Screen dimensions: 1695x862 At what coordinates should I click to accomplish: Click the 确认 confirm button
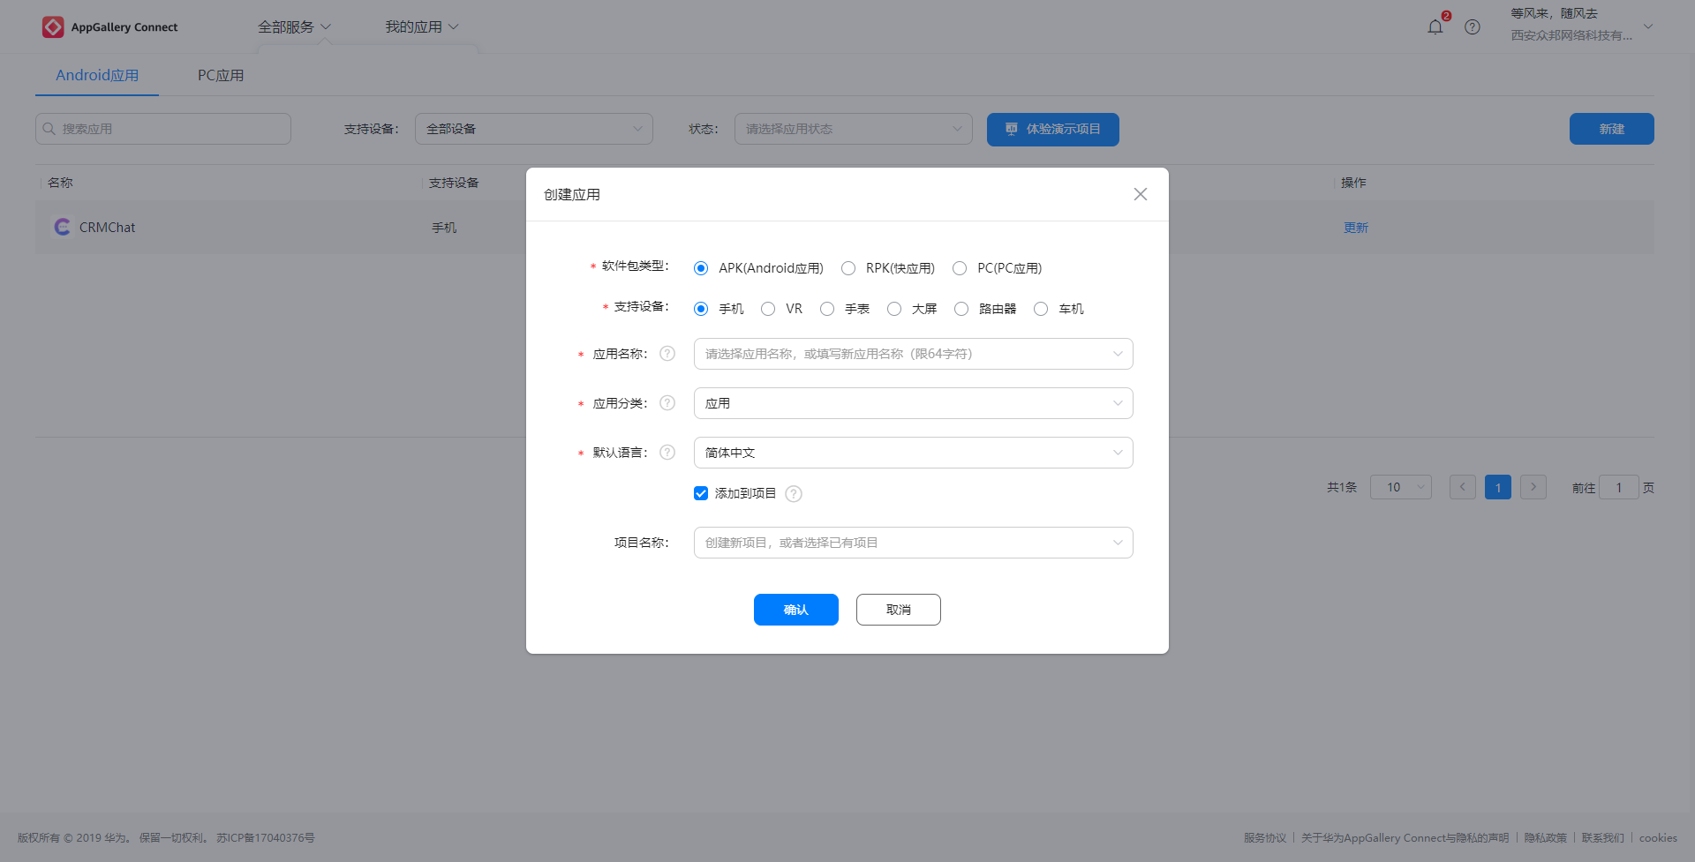pyautogui.click(x=795, y=609)
